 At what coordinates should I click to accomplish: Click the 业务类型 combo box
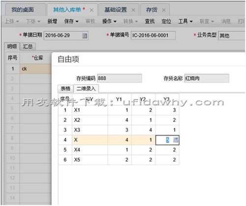(232, 35)
